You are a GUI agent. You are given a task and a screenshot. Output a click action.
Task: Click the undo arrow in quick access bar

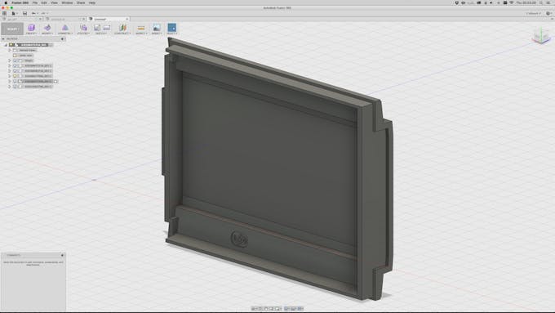pyautogui.click(x=33, y=13)
